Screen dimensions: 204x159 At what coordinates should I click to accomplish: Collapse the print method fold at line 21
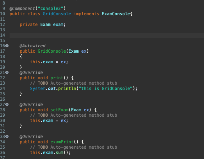click(x=7, y=73)
